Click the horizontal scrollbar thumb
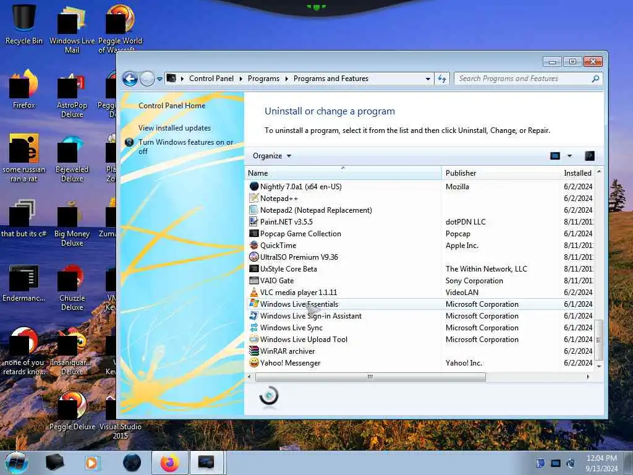Viewport: 633px width, 475px height. tap(370, 377)
